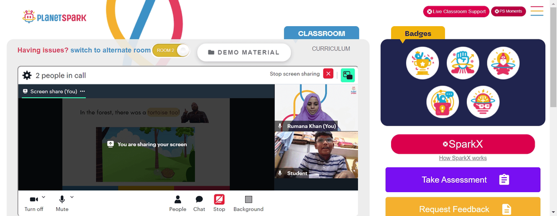
Task: Turn off the camera
Action: point(34,204)
